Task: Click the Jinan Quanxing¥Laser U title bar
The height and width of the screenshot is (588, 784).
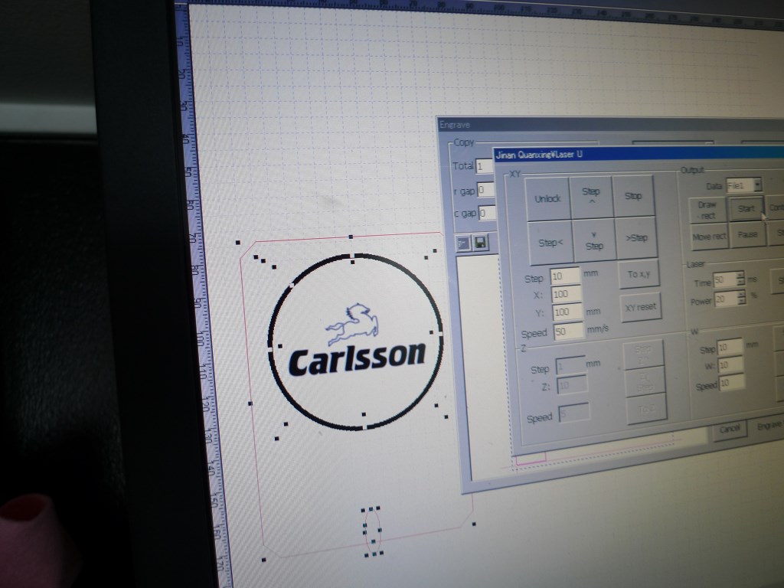Action: tap(639, 154)
